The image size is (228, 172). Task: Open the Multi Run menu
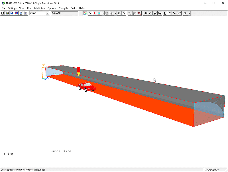point(39,8)
